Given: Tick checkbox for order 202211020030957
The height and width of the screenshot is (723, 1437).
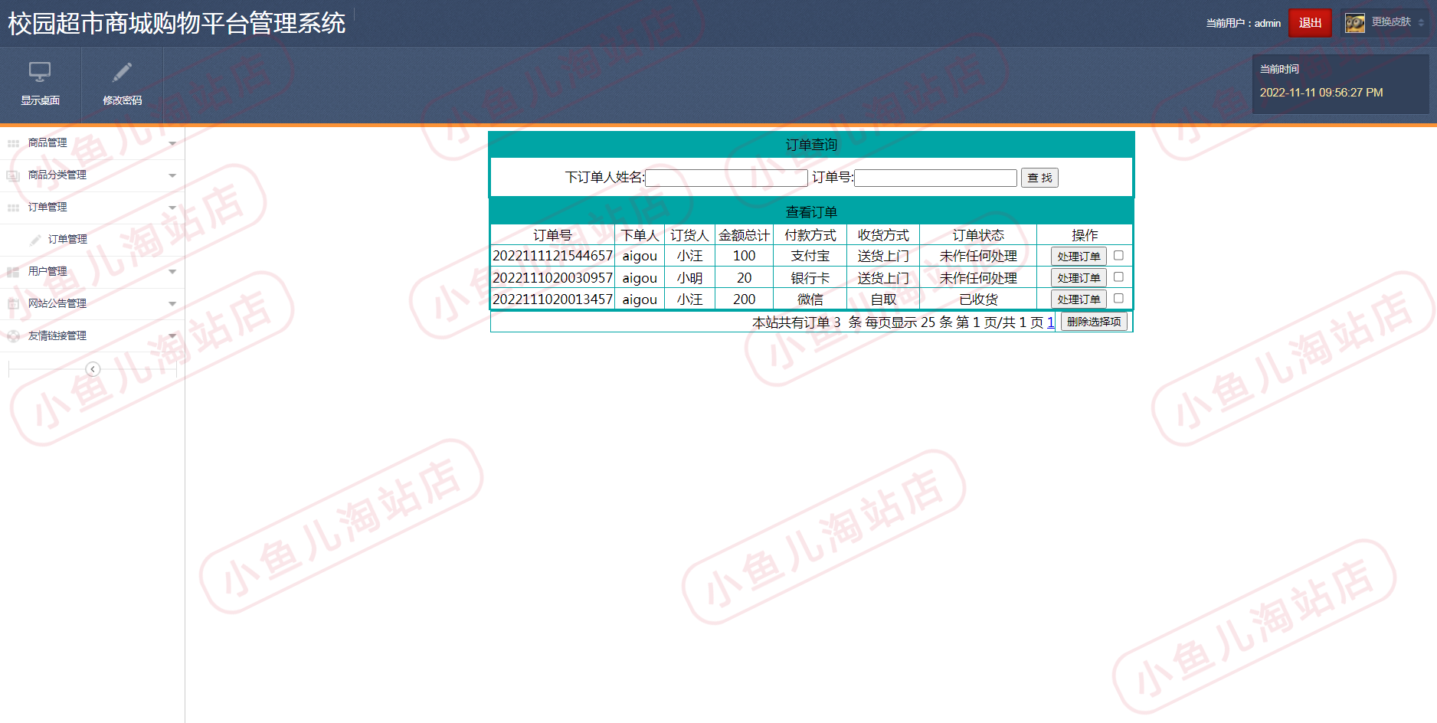Looking at the screenshot, I should point(1118,276).
